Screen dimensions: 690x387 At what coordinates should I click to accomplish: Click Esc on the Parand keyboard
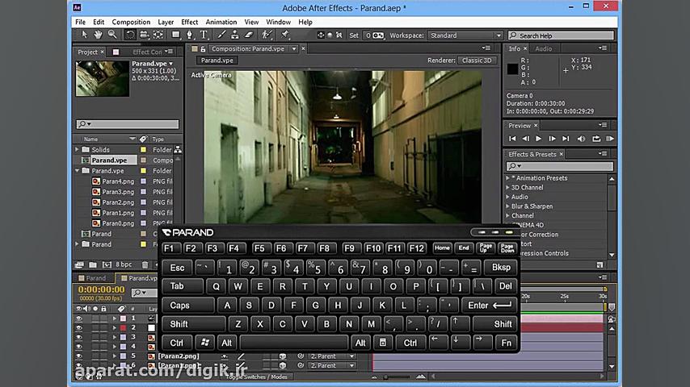point(177,268)
